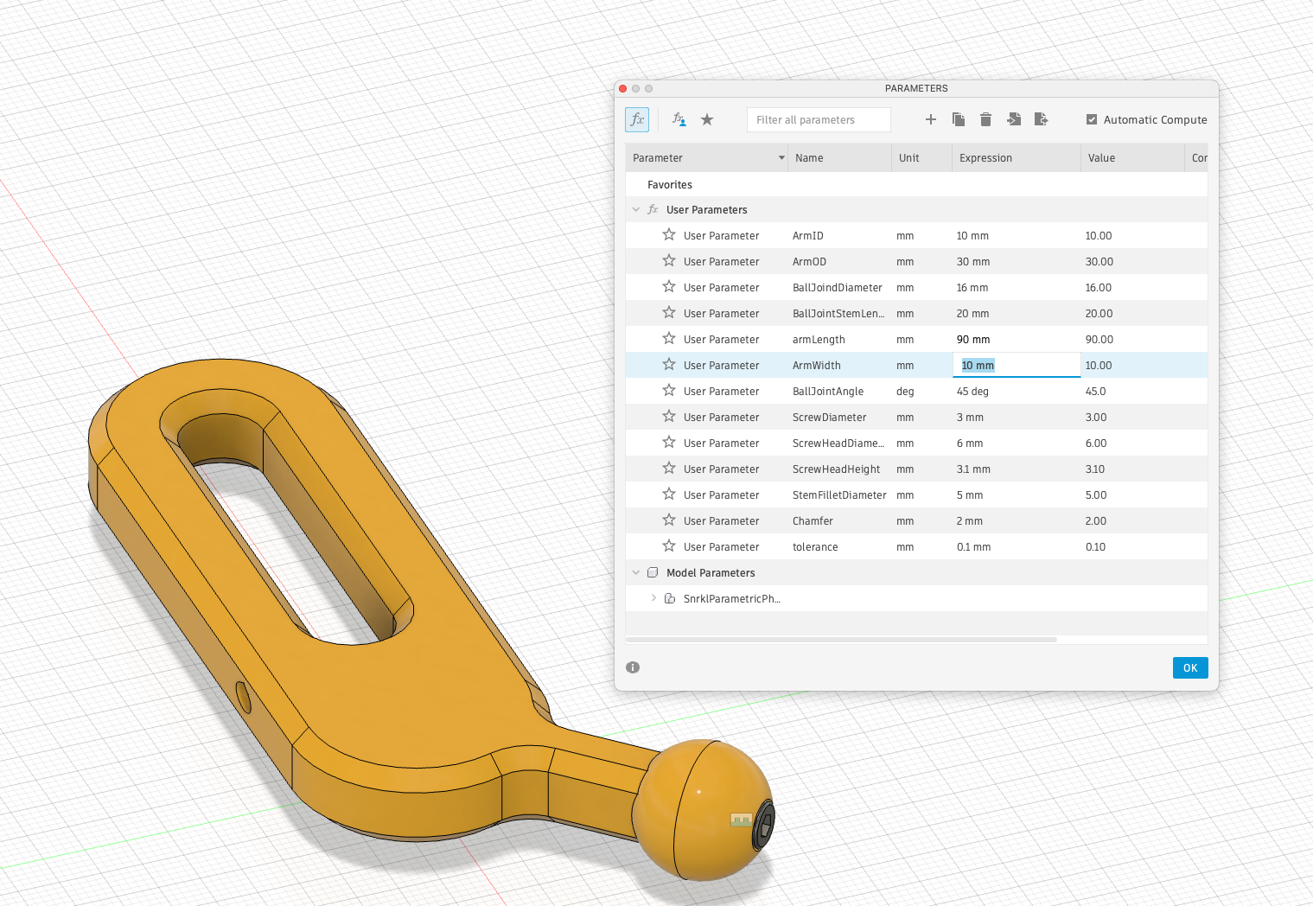Click the Filter all parameters search box
1313x906 pixels.
click(x=819, y=119)
